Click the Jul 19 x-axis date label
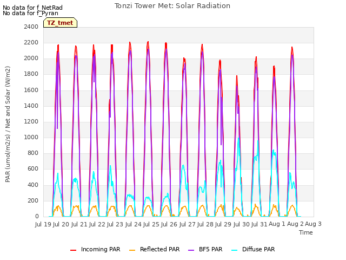 [43, 224]
